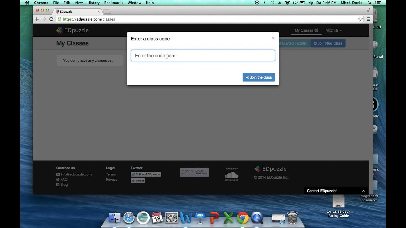Open the View menu

pyautogui.click(x=79, y=3)
